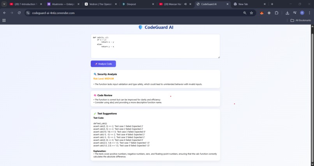Show the browser downloads
Viewport: 314px width, 166px height.
pos(288,13)
